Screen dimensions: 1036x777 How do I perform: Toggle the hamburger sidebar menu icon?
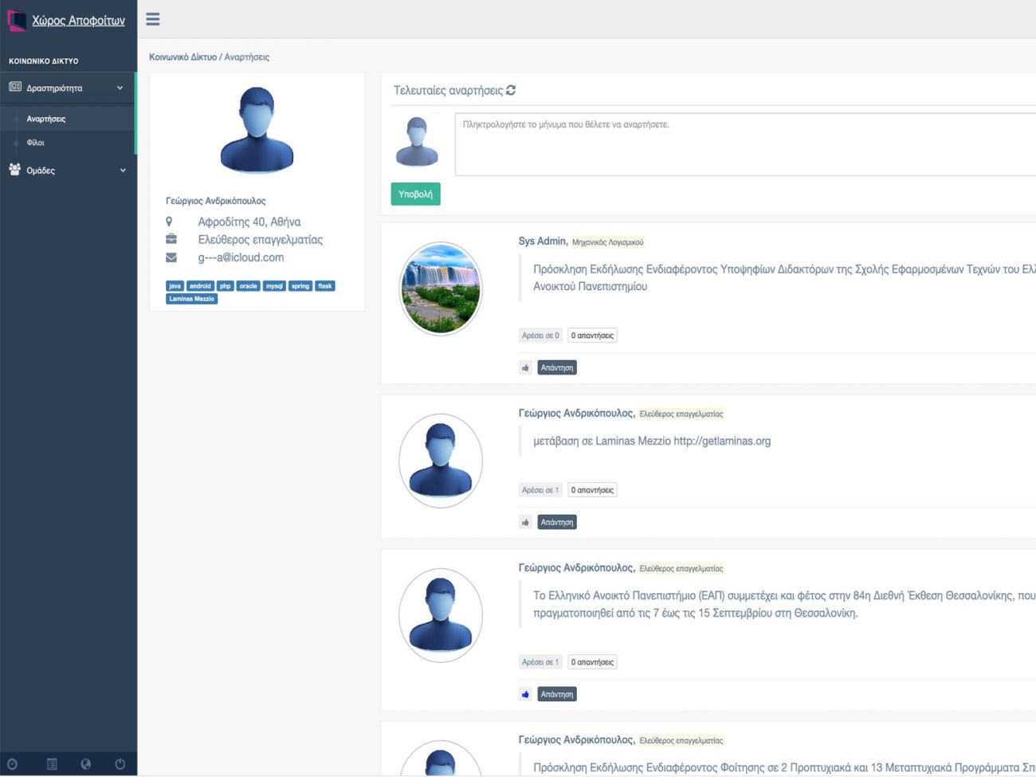tap(153, 19)
